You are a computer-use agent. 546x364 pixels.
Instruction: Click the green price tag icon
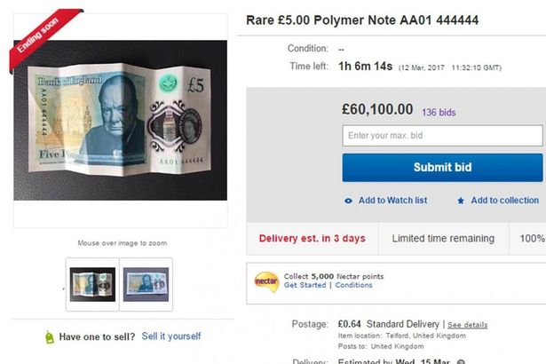50,337
